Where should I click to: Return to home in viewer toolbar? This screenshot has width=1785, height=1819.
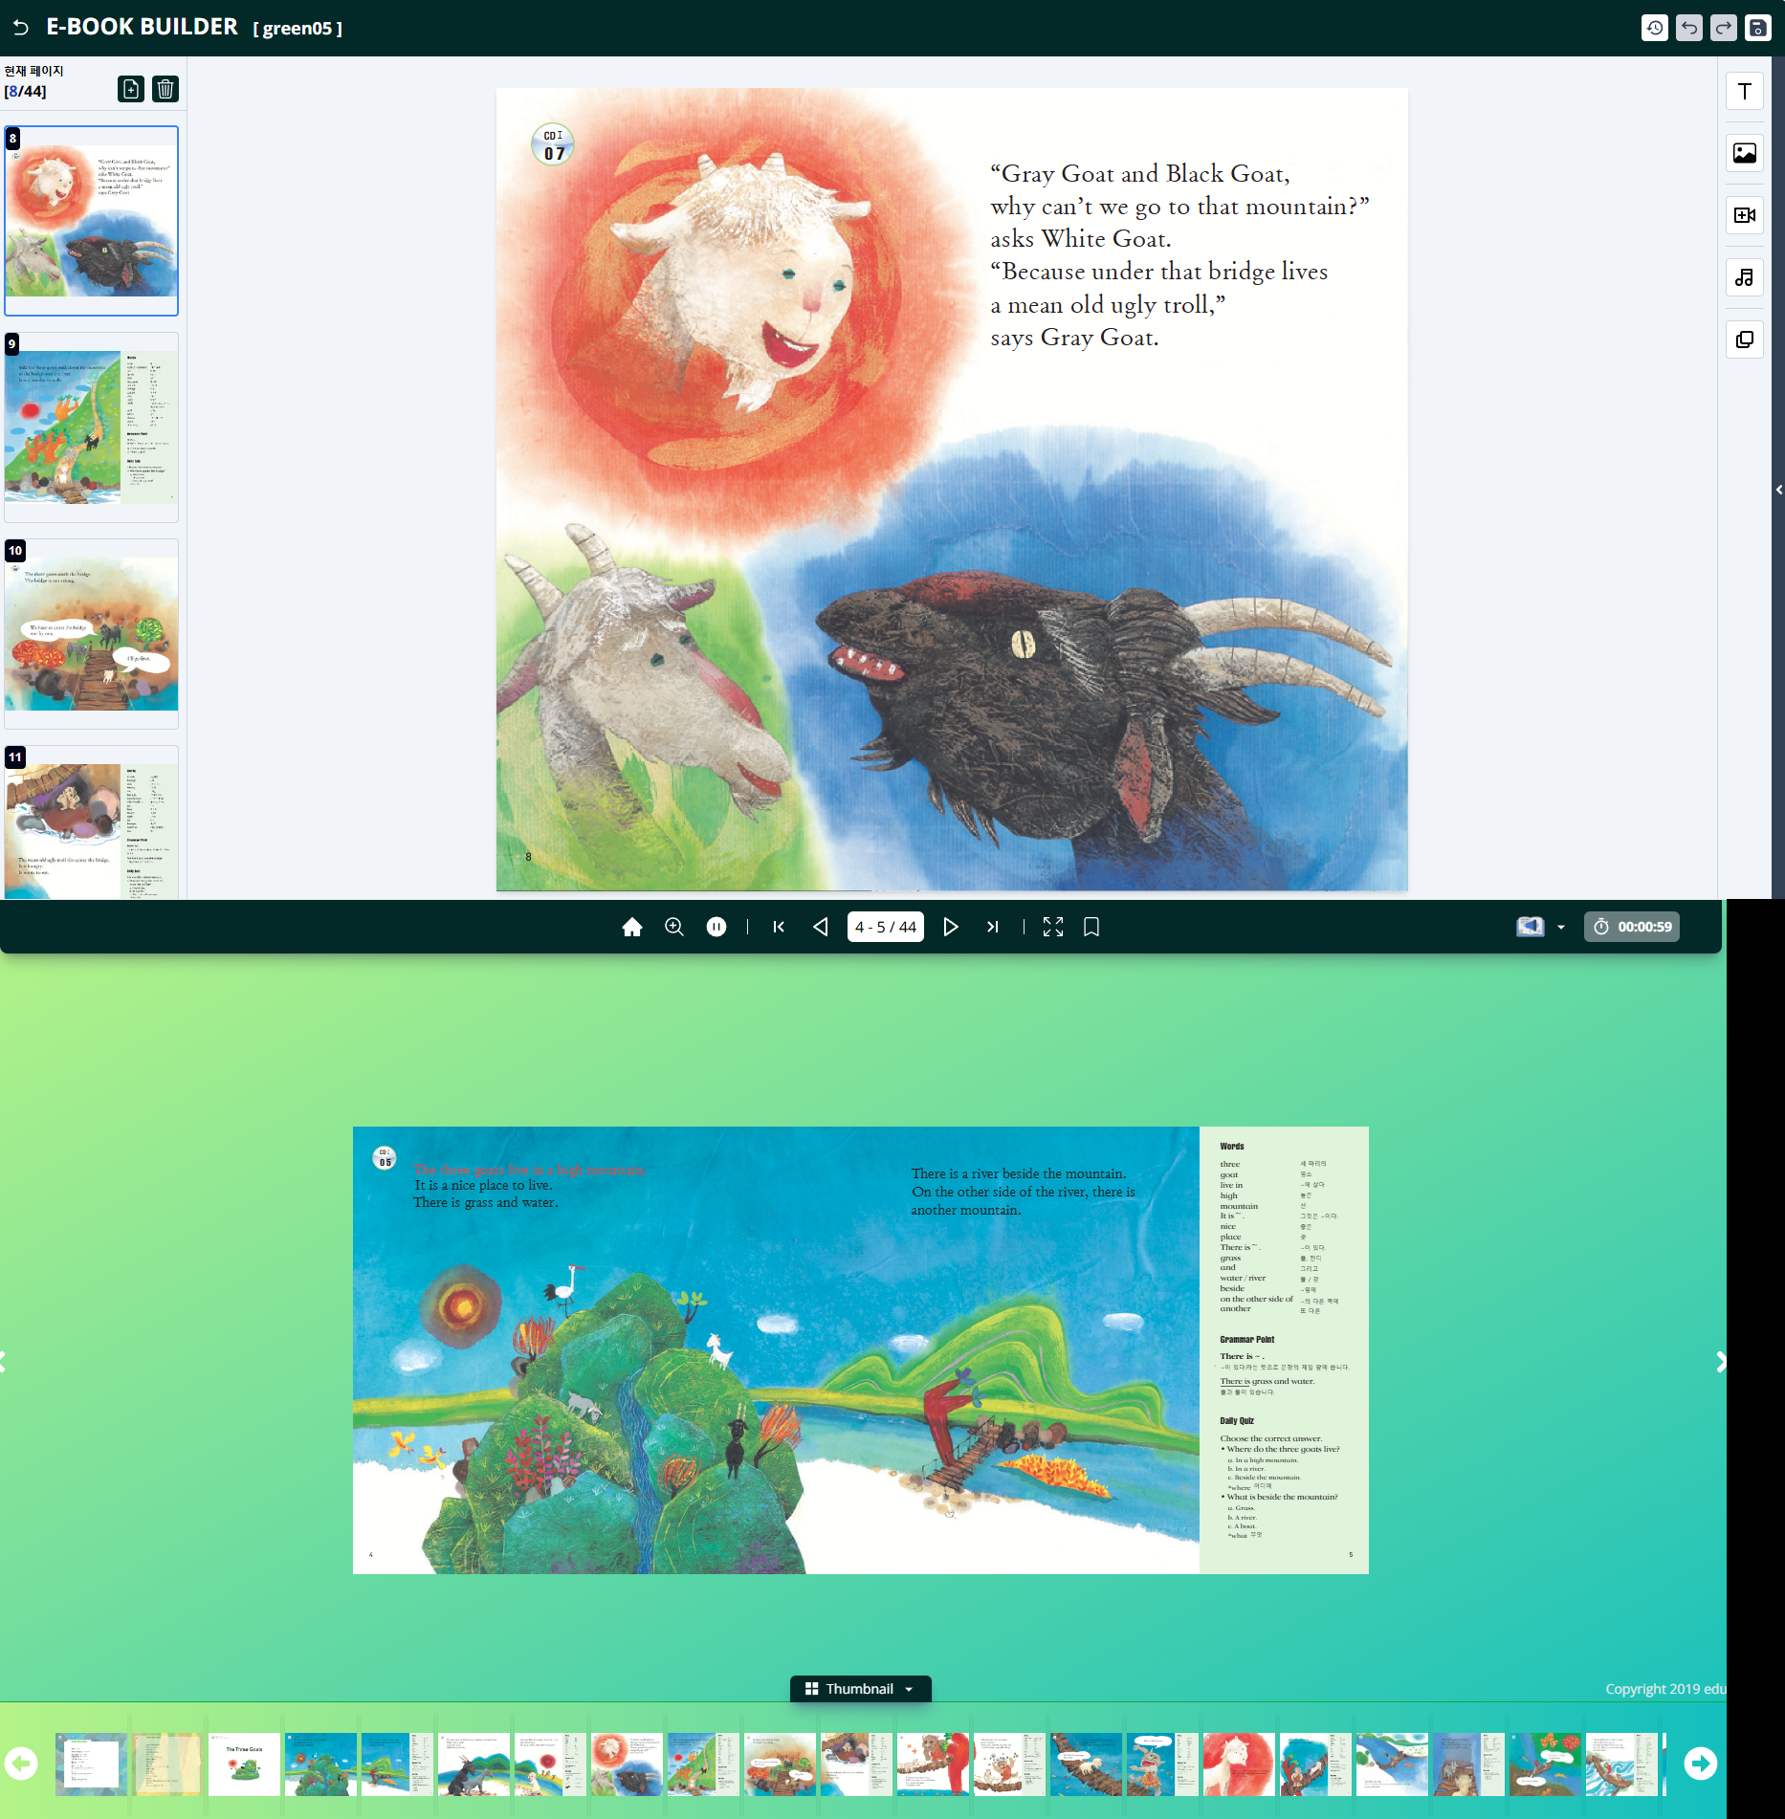point(631,927)
